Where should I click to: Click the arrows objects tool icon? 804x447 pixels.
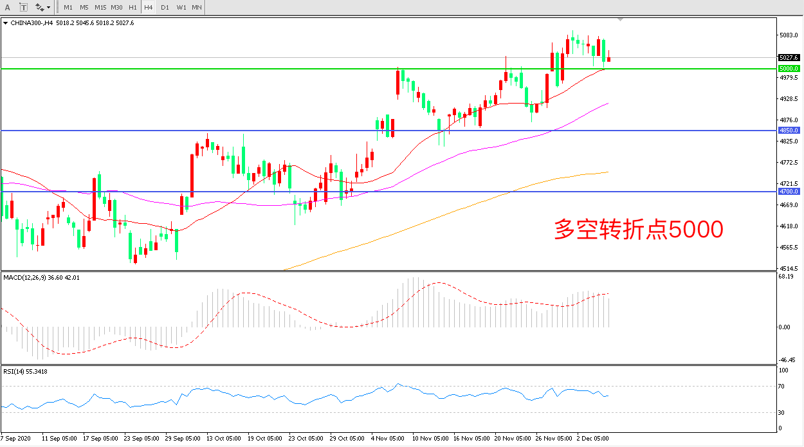39,7
